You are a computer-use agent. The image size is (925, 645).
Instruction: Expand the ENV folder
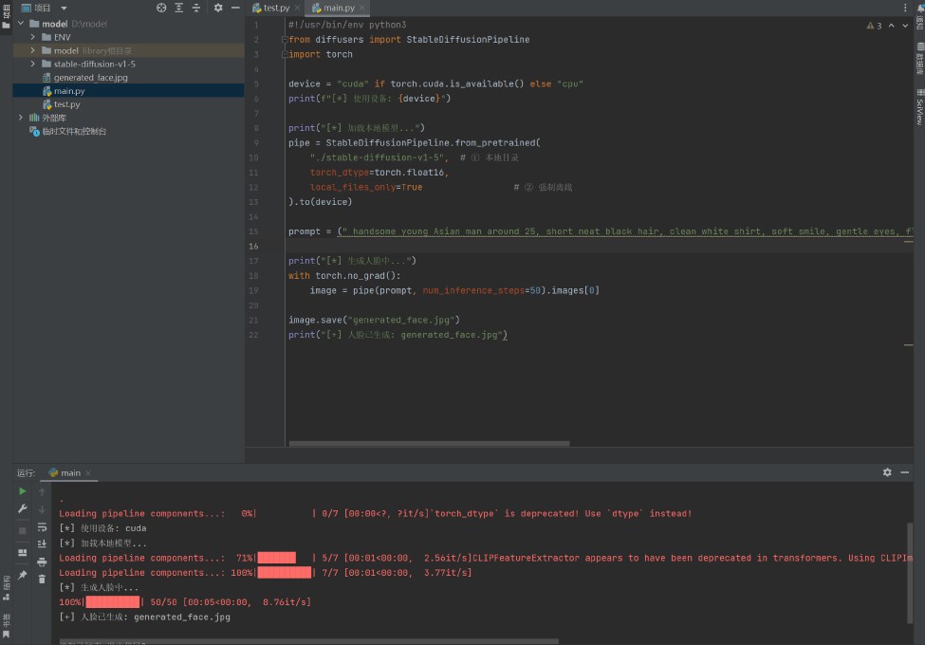tap(33, 37)
